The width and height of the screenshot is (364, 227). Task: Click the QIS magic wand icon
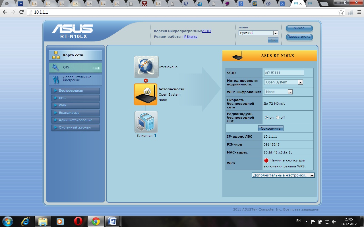point(55,68)
